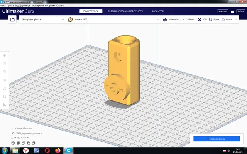Show hidden tray icons arrow
The height and width of the screenshot is (154, 247).
220,151
